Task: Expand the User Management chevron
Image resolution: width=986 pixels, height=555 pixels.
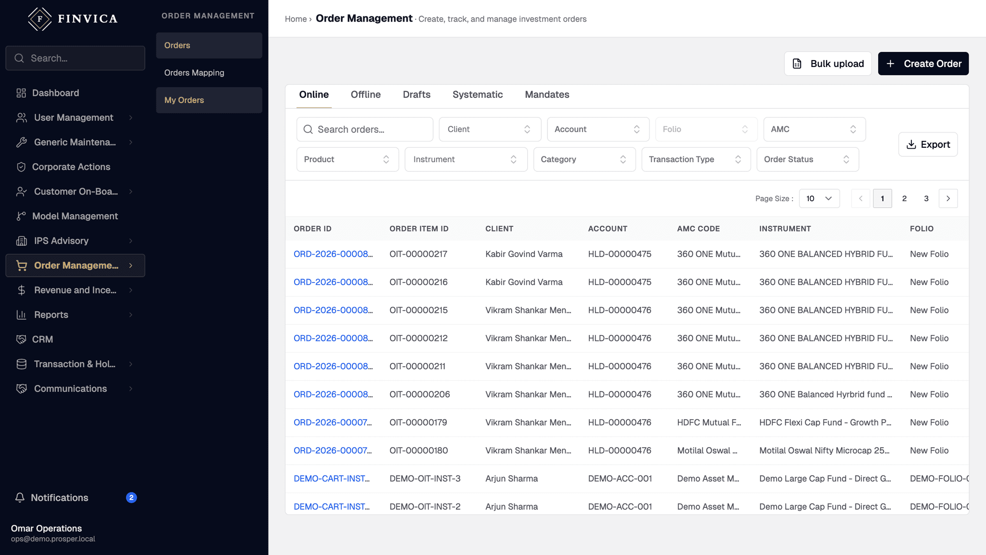Action: tap(130, 117)
